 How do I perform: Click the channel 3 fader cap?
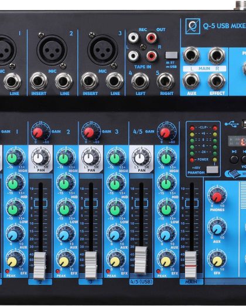(x=91, y=265)
